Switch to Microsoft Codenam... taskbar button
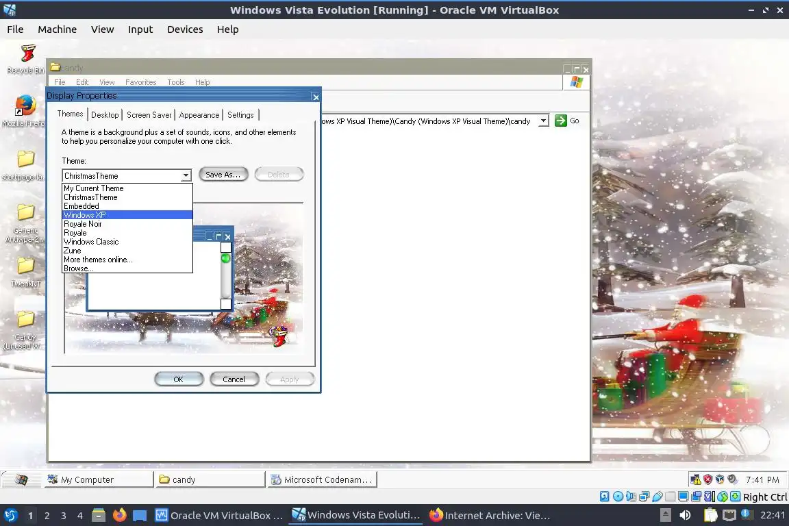 pyautogui.click(x=323, y=479)
